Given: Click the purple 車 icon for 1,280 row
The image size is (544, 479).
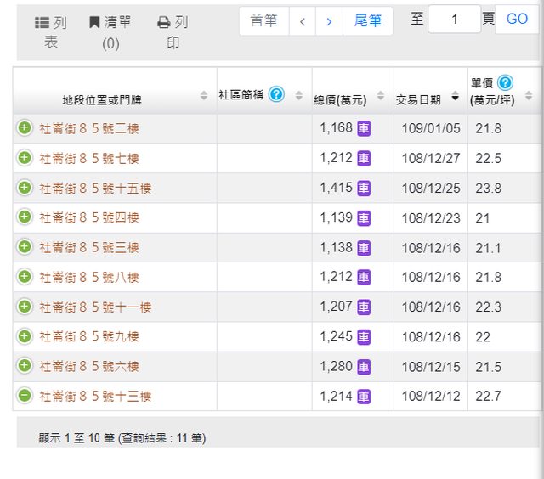Looking at the screenshot, I should (x=364, y=367).
